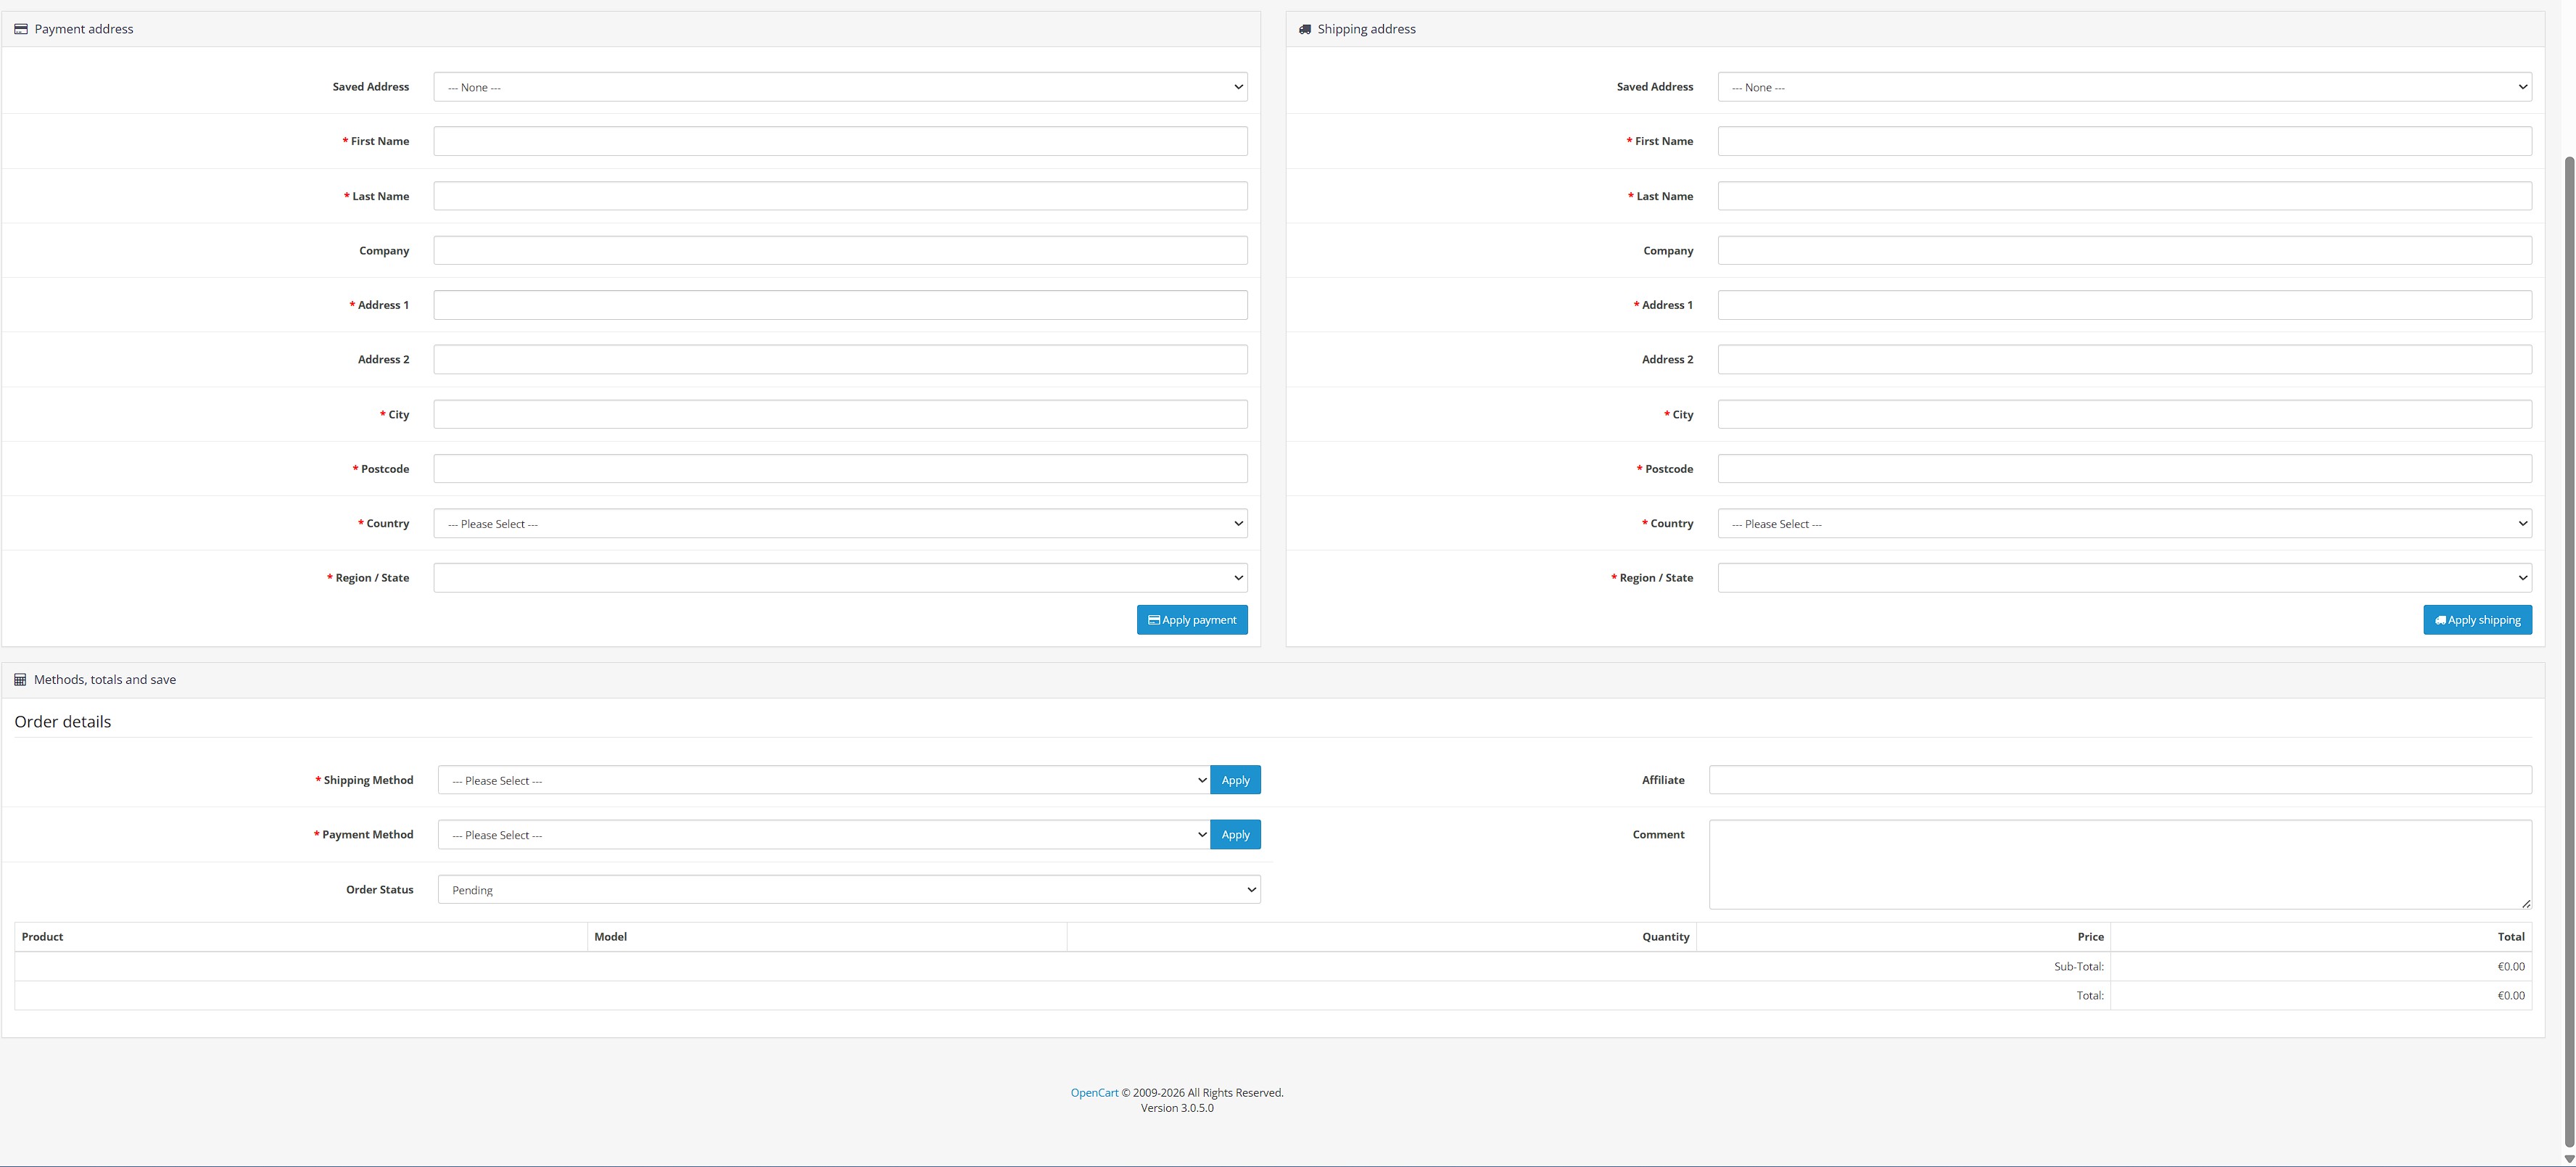Viewport: 2576px width, 1167px height.
Task: Open the payment Country dropdown
Action: 840,523
